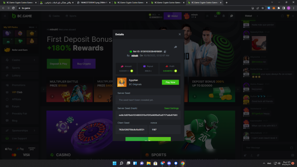Open the Wallet button
Screen dimensions: 297x167
173,16
